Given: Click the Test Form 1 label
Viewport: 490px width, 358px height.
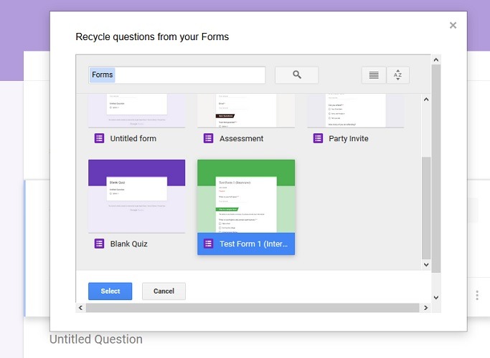Looking at the screenshot, I should tap(253, 244).
